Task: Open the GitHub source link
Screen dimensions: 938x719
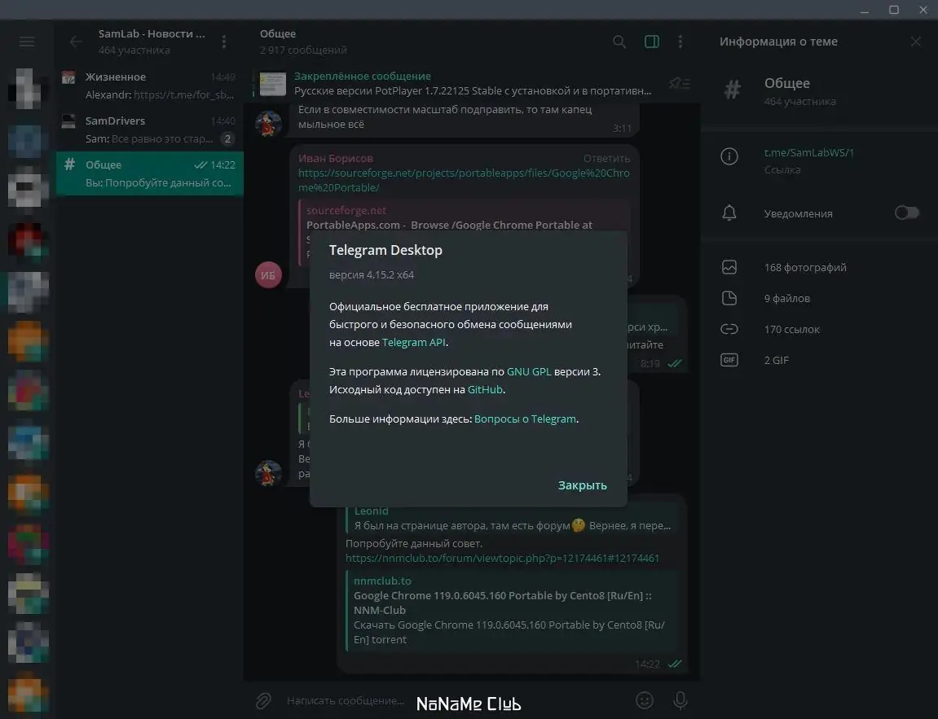Action: click(x=485, y=389)
